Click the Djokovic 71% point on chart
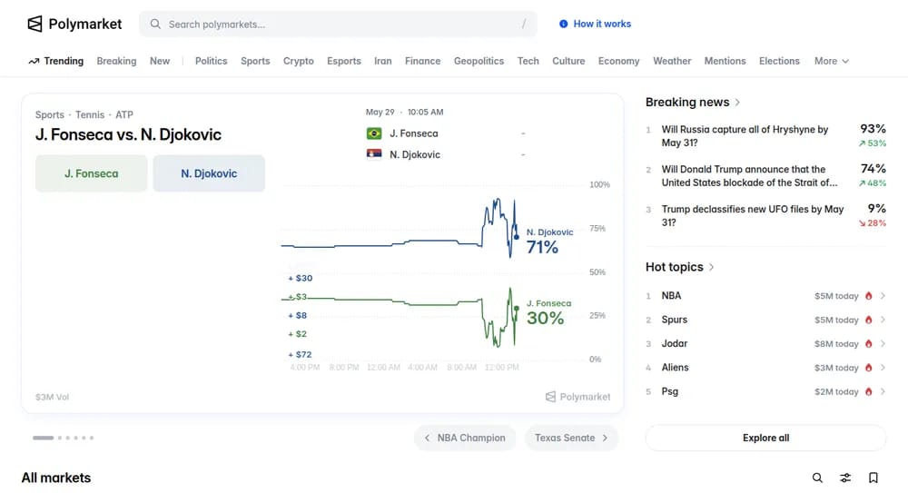 coord(517,236)
